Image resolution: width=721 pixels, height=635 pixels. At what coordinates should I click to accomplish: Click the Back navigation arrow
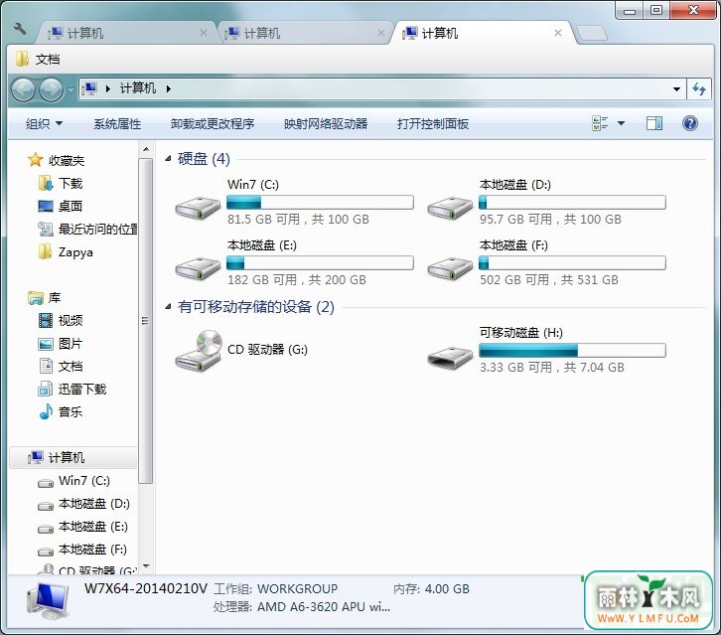click(x=23, y=89)
